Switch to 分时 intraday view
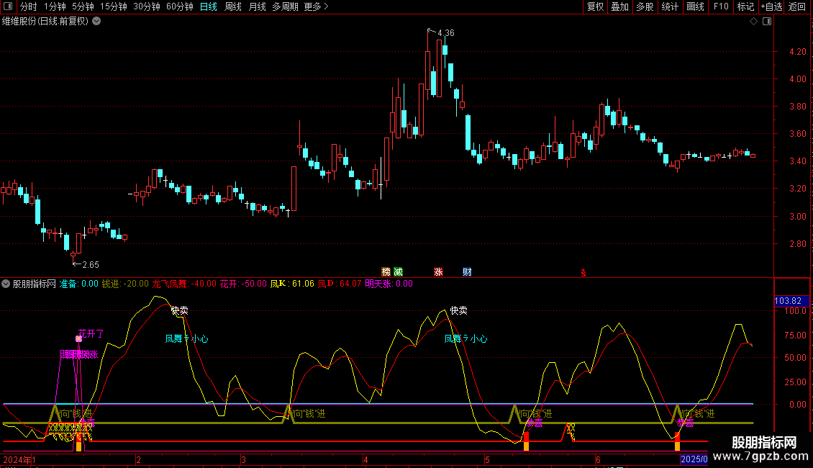This screenshot has height=468, width=813. 29,6
